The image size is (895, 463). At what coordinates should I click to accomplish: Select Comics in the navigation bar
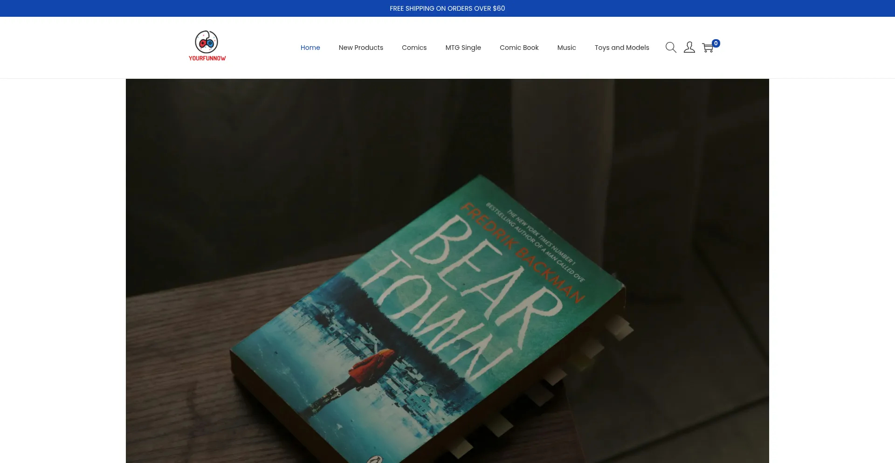pyautogui.click(x=414, y=48)
